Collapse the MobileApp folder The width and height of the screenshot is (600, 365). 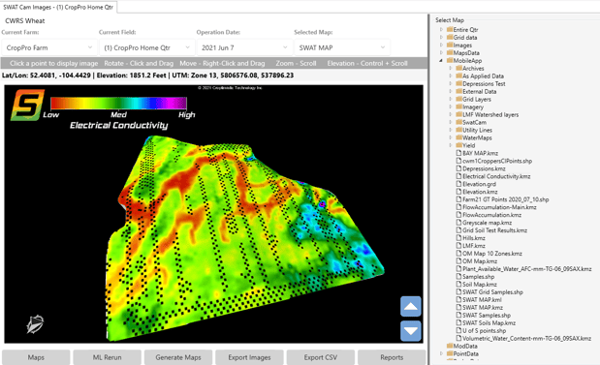tap(441, 60)
